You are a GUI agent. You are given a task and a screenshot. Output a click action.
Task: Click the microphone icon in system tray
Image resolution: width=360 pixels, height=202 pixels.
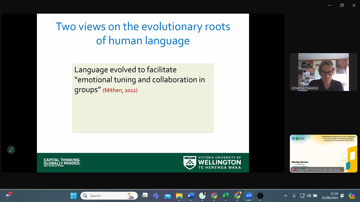pos(294,196)
